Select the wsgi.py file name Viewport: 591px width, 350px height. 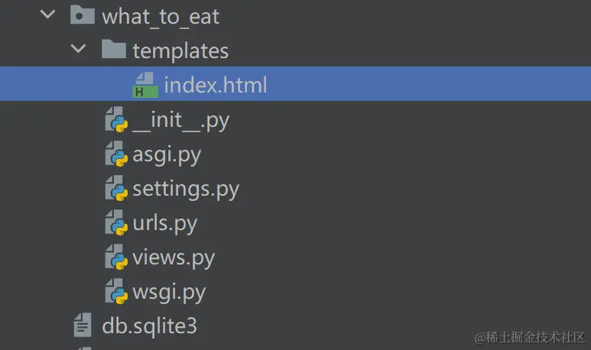(169, 293)
